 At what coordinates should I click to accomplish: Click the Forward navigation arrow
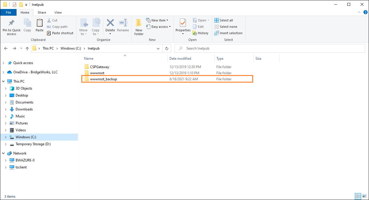click(14, 48)
